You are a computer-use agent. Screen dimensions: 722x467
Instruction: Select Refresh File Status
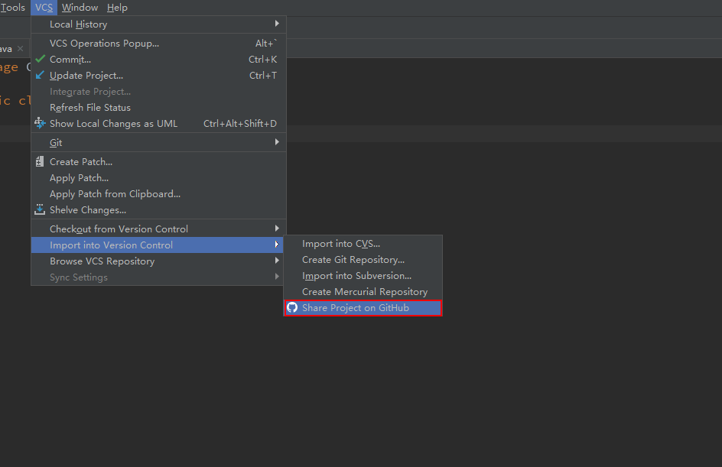pos(90,108)
